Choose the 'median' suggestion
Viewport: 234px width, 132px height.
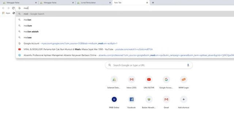[x=125, y=20]
